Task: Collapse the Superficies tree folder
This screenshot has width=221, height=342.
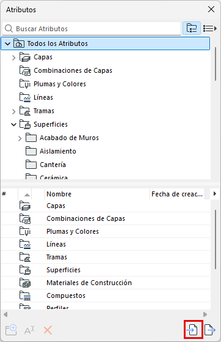Action: click(13, 125)
